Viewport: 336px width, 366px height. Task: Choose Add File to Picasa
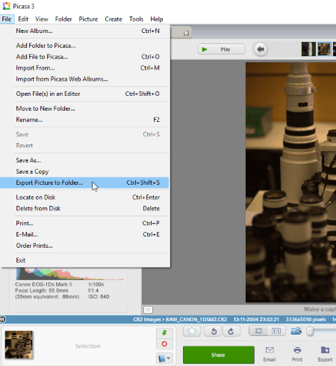click(84, 57)
